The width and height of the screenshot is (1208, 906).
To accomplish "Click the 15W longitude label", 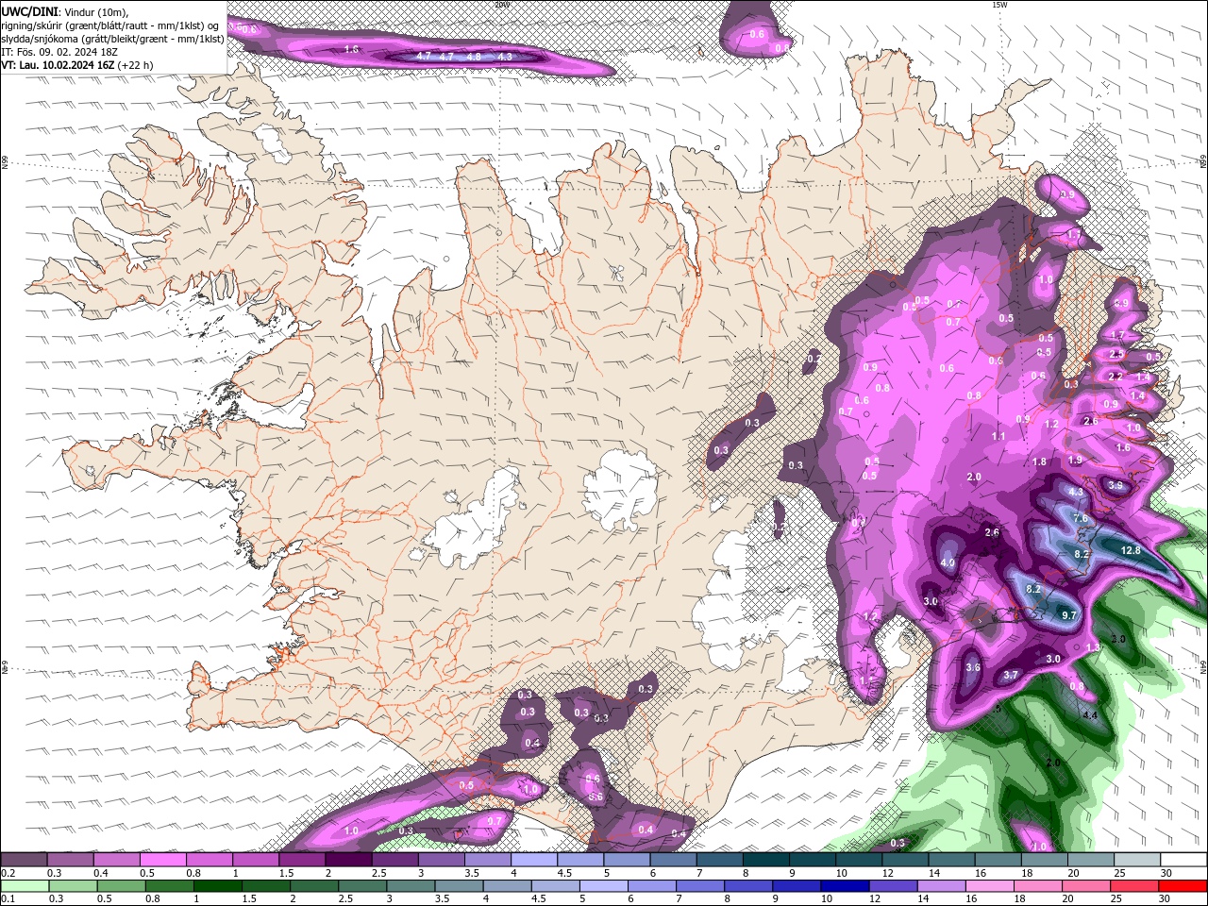I will [998, 5].
